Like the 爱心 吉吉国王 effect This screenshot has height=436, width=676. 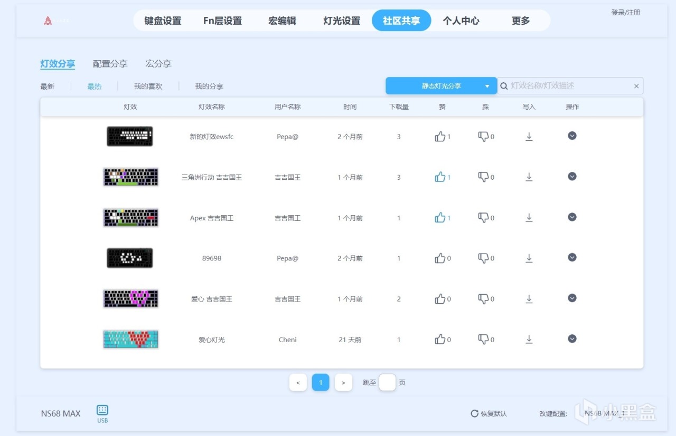440,299
